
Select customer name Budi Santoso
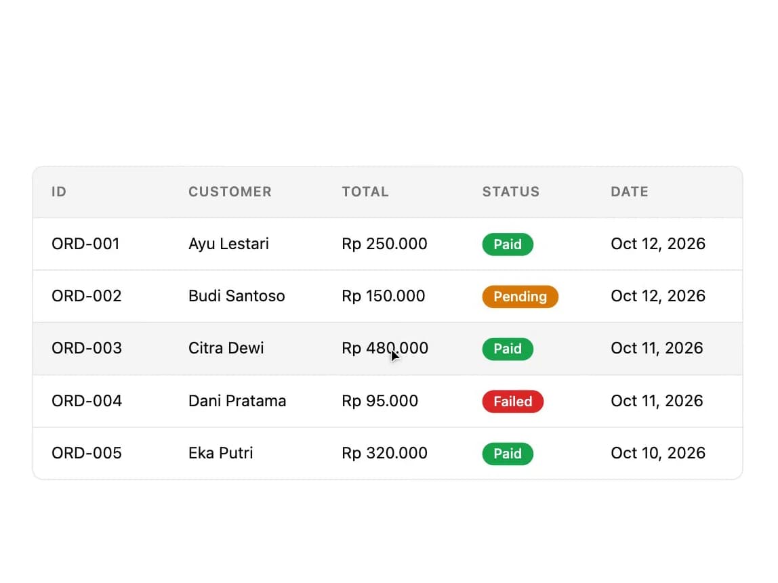[237, 296]
